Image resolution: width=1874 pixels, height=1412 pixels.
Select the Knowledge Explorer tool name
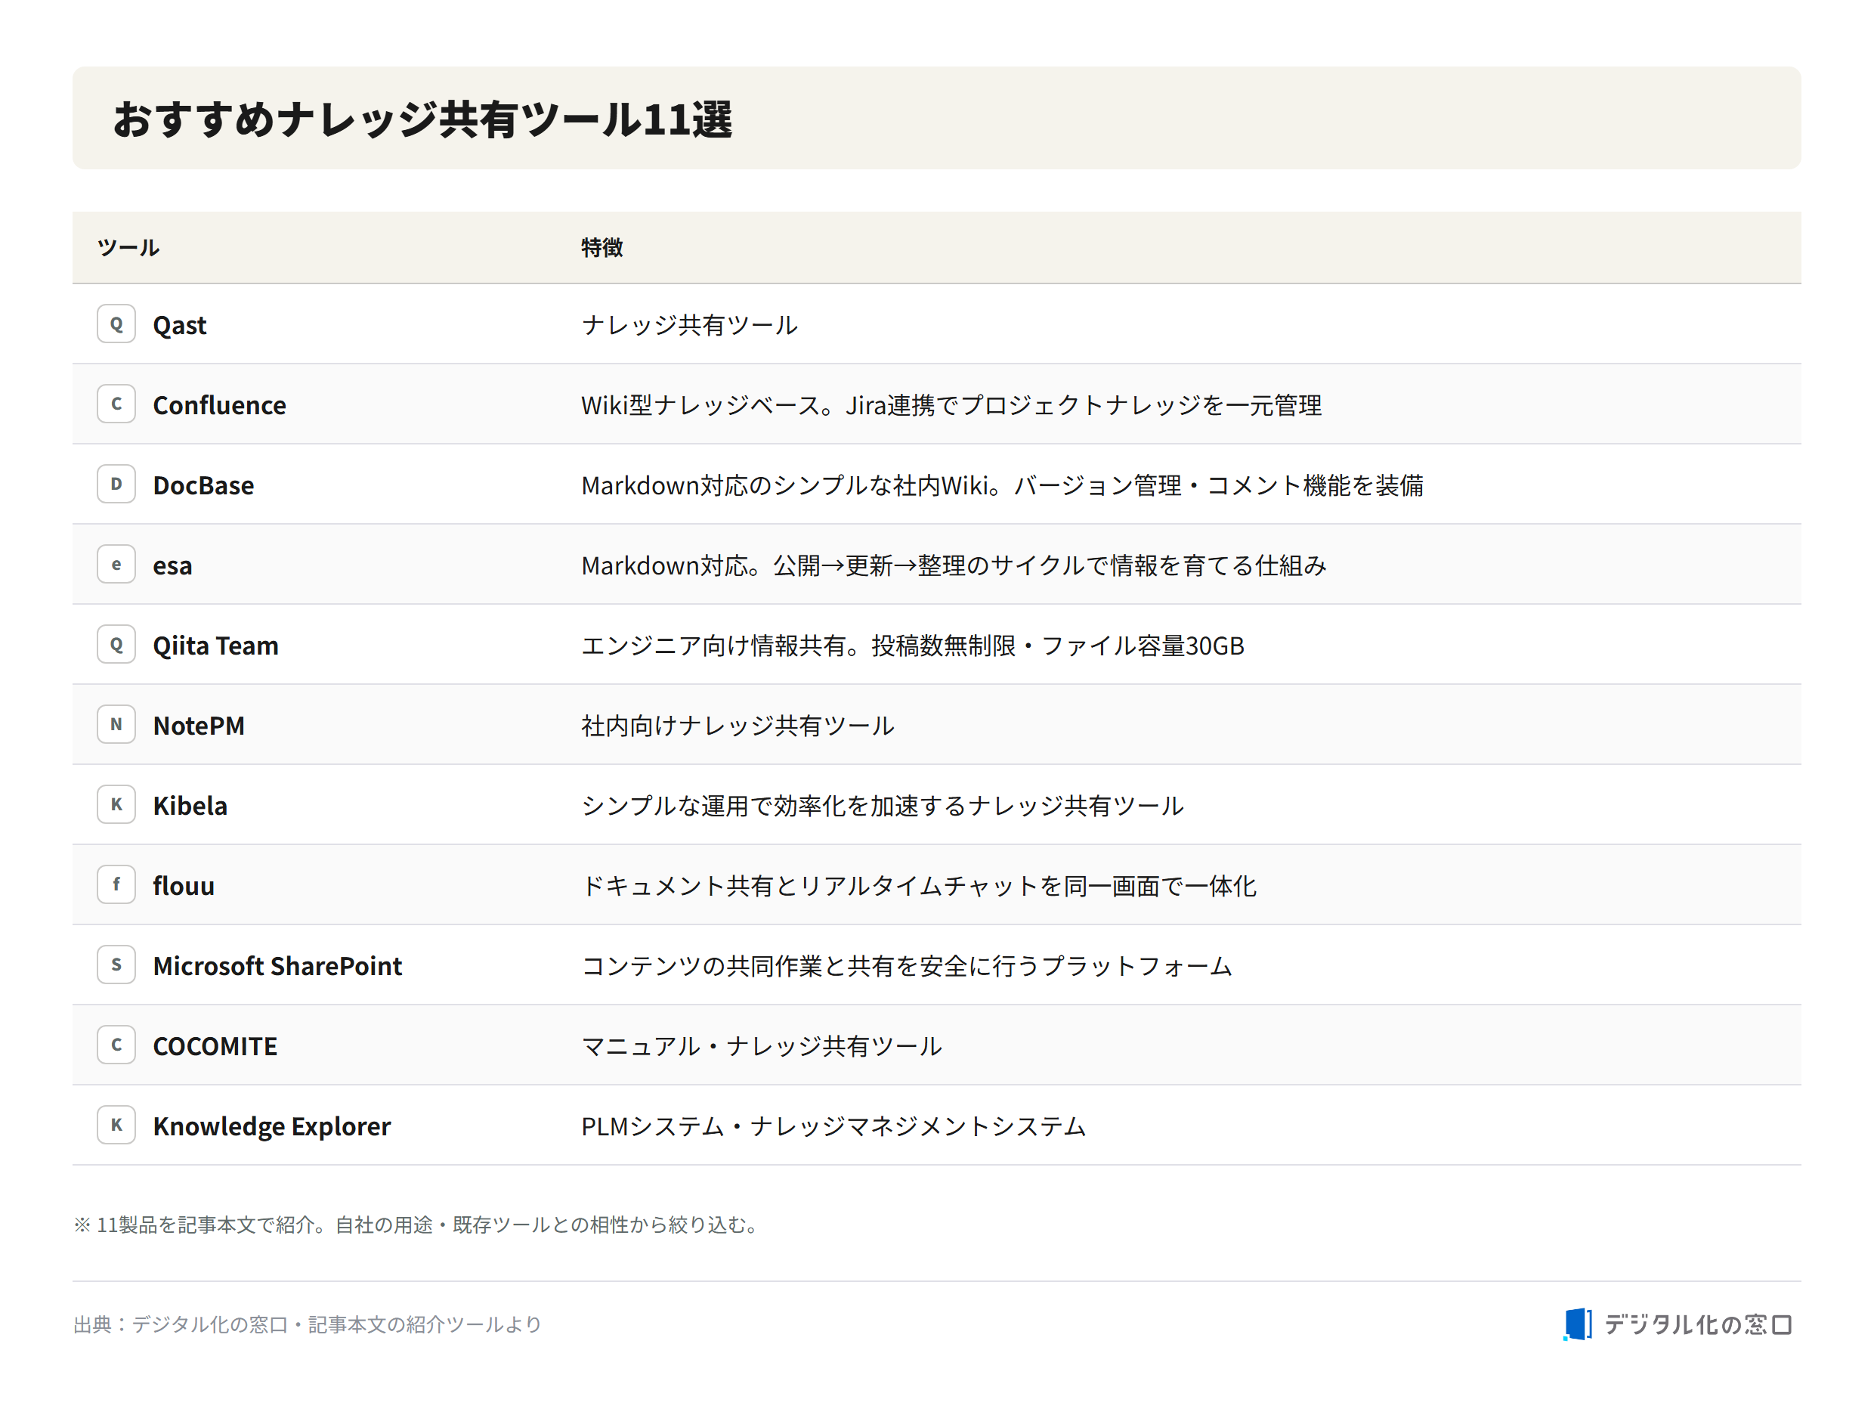pos(272,1126)
